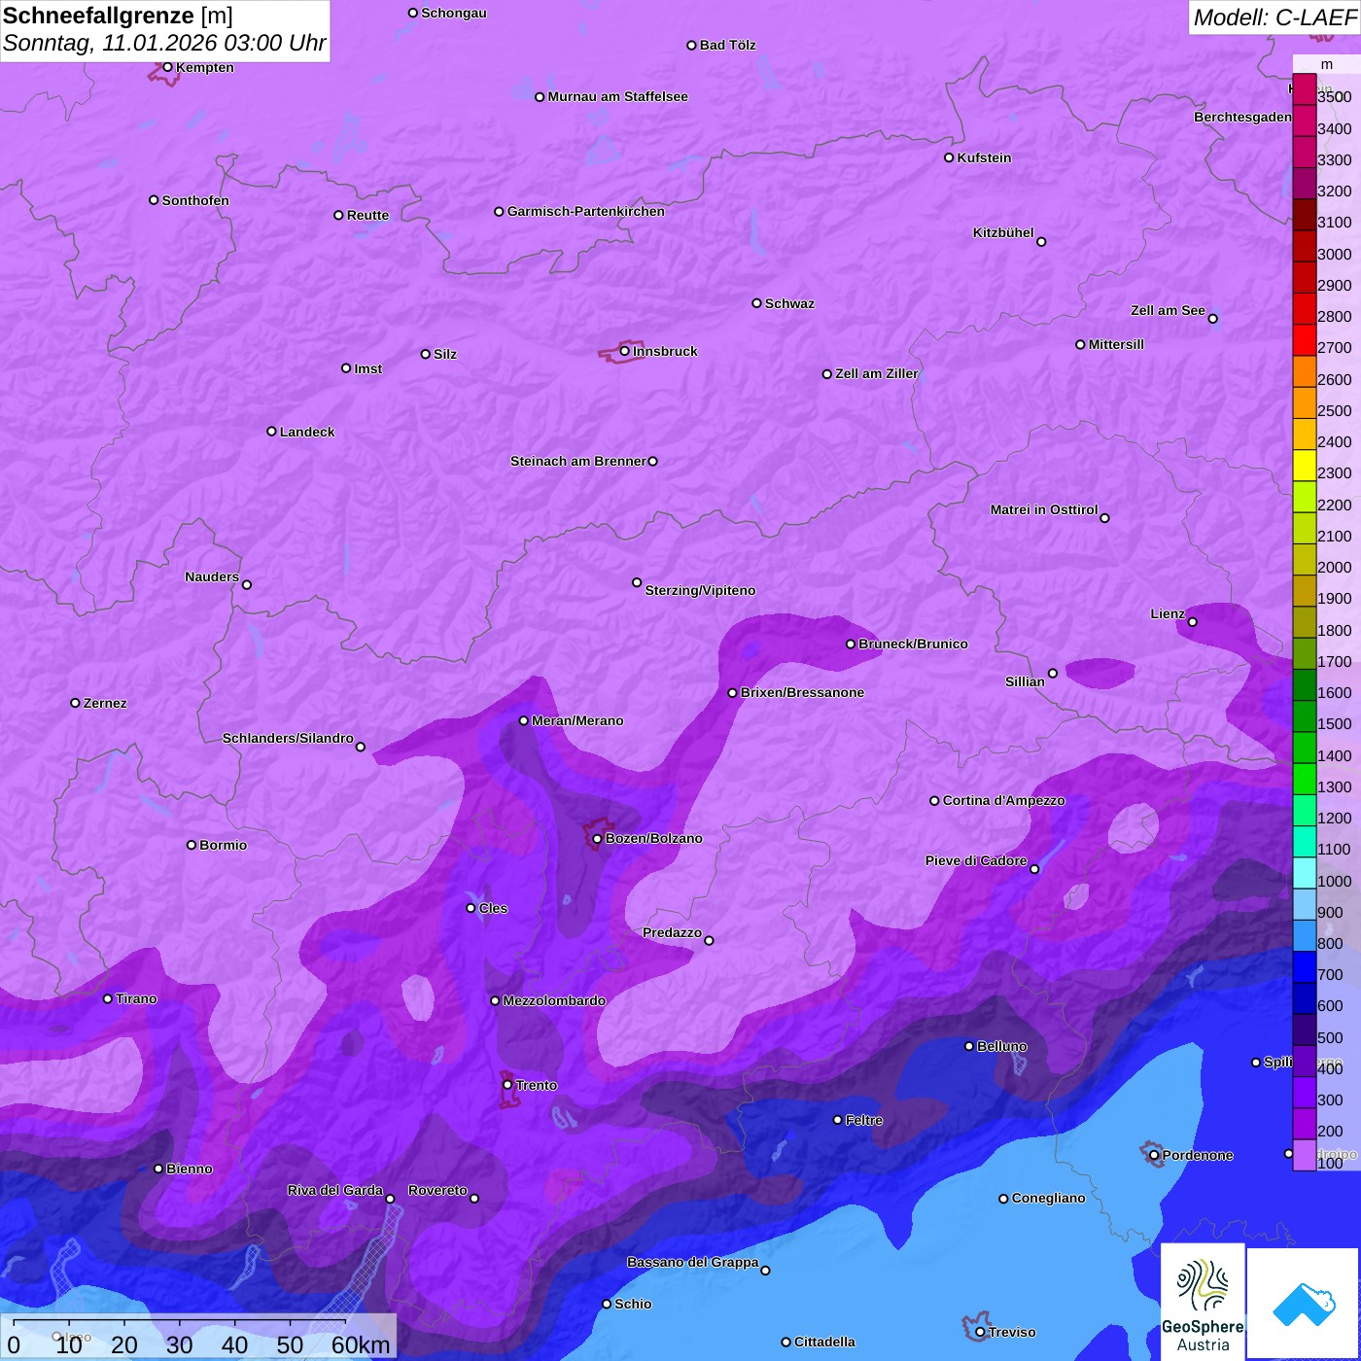This screenshot has width=1361, height=1361.
Task: Click the 'Schlanders/Silandro' label
Action: coord(288,738)
